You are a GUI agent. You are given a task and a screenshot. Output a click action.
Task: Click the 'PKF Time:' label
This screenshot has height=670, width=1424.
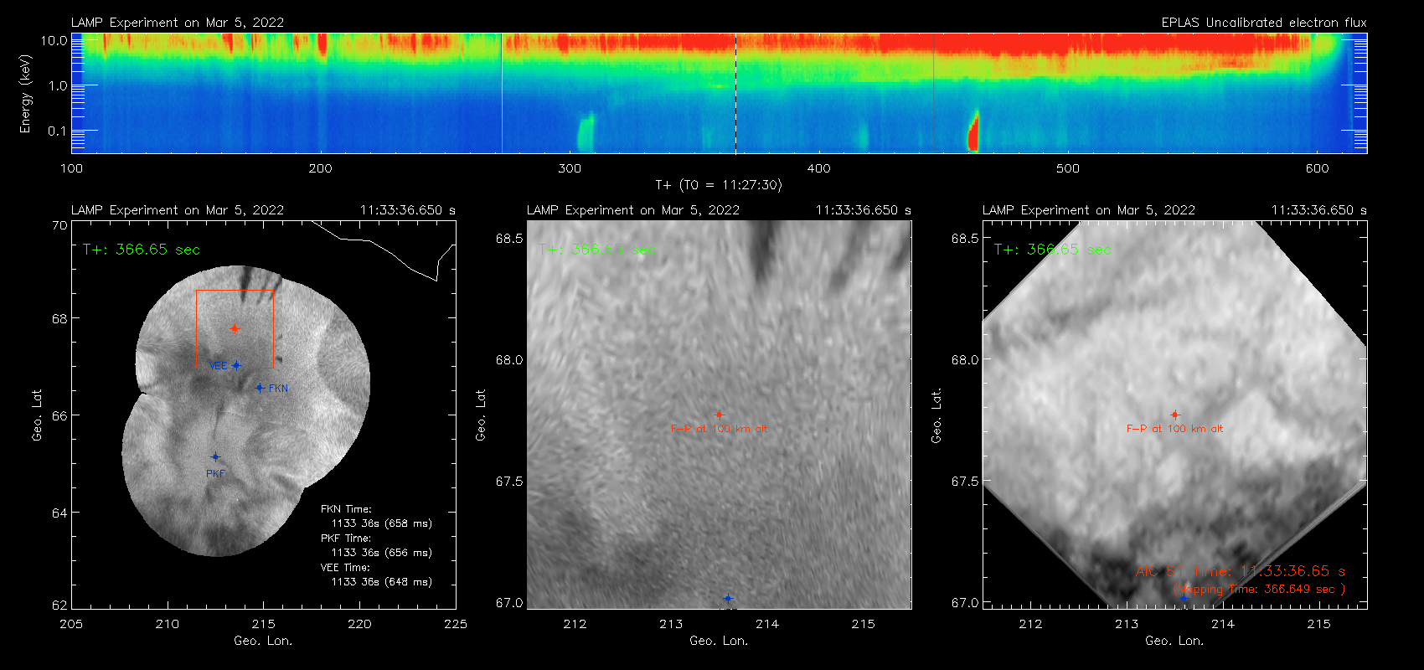346,539
